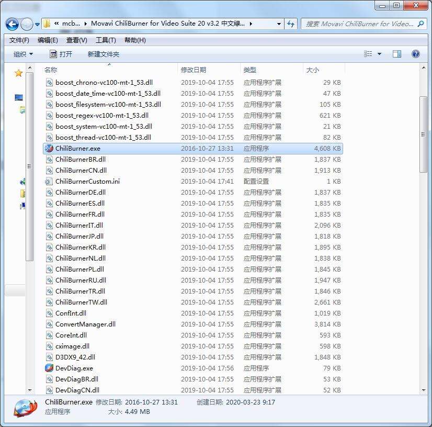
Task: Click the ConfInt.dll file icon
Action: pos(49,313)
